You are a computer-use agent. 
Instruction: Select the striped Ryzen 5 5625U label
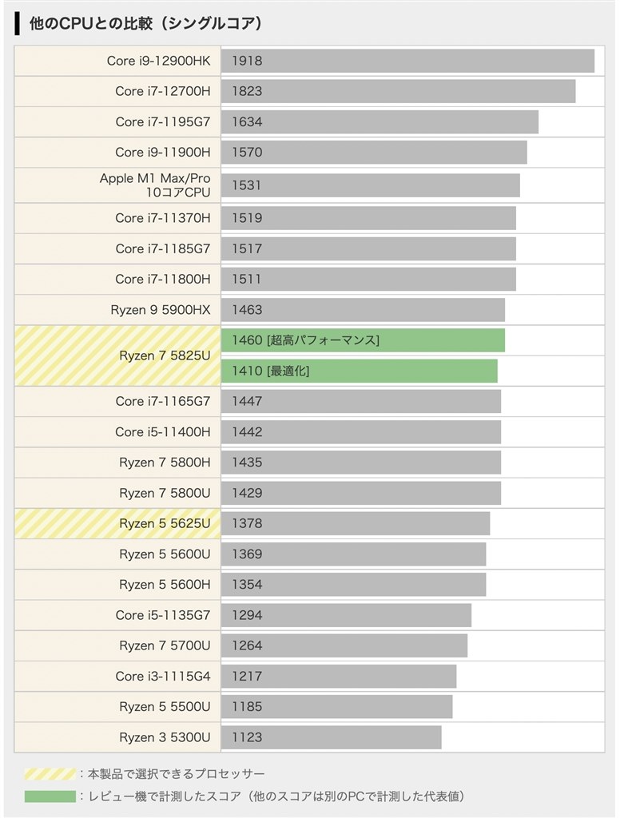pyautogui.click(x=117, y=523)
